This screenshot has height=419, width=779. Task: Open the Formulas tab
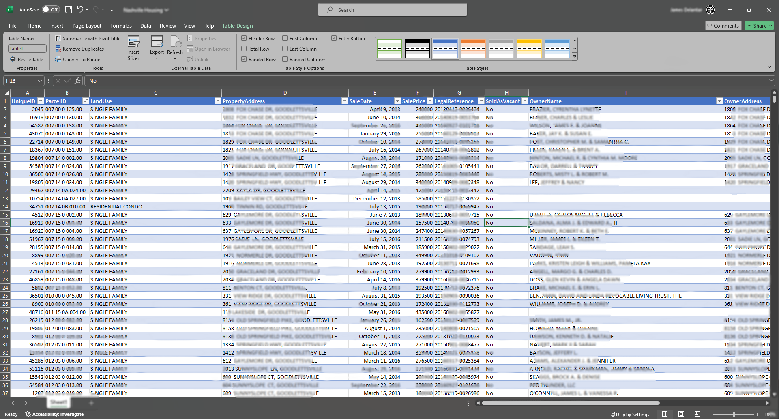pos(121,26)
